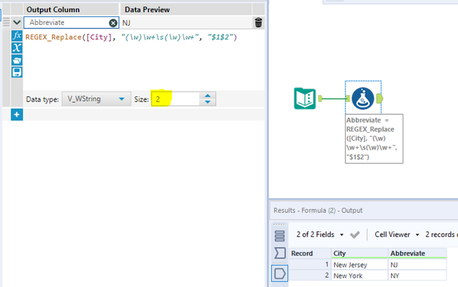Increase the Size value with up arrow
Image resolution: width=458 pixels, height=287 pixels.
(208, 96)
